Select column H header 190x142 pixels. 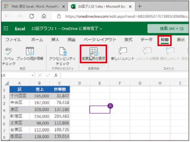(160, 83)
